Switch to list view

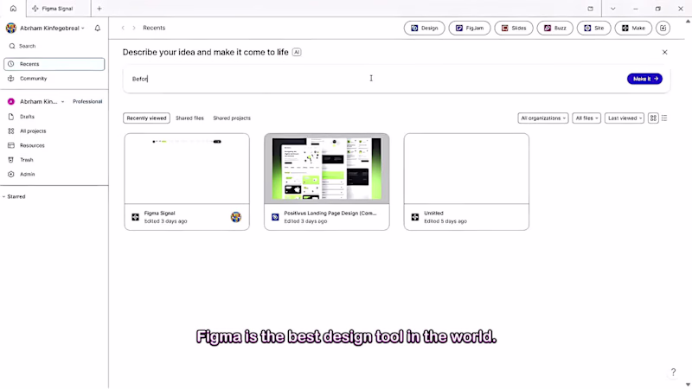(x=664, y=118)
